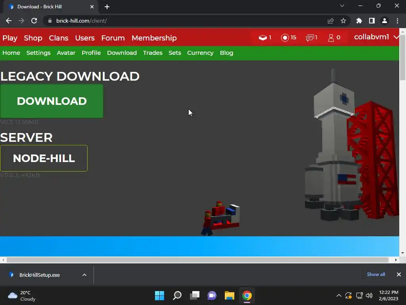Click the horizontal page scrollbar
Image resolution: width=406 pixels, height=305 pixels.
coord(197,260)
